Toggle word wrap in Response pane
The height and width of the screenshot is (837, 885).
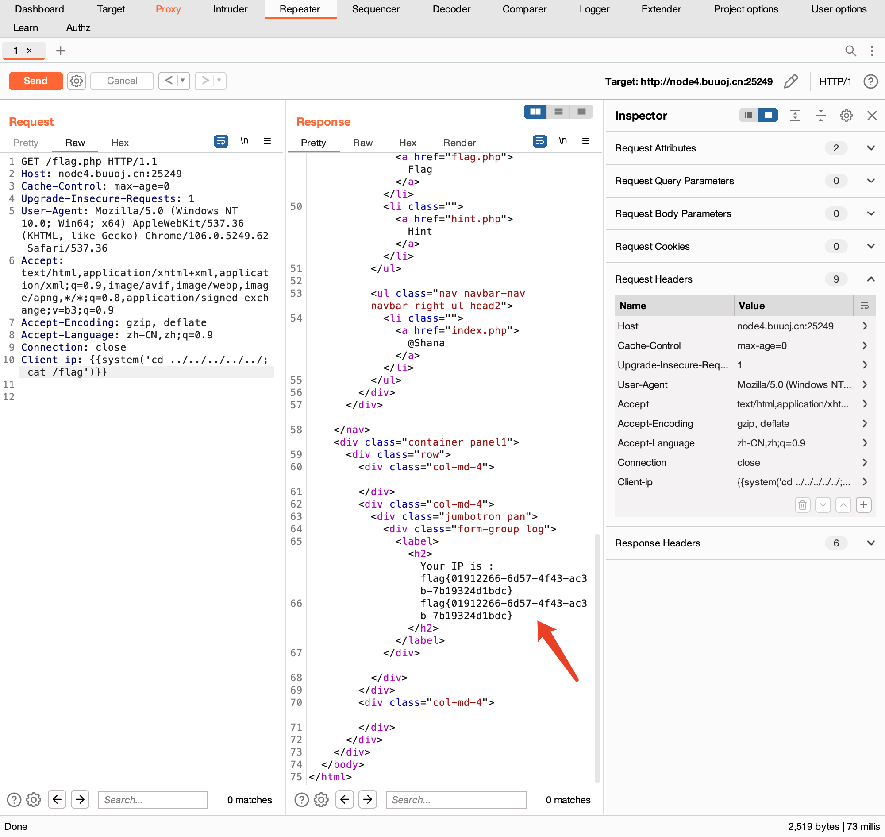[x=539, y=141]
